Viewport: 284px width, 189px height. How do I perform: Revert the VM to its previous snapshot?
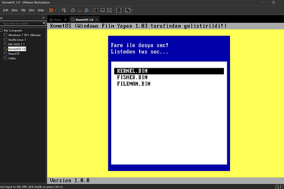click(x=80, y=10)
